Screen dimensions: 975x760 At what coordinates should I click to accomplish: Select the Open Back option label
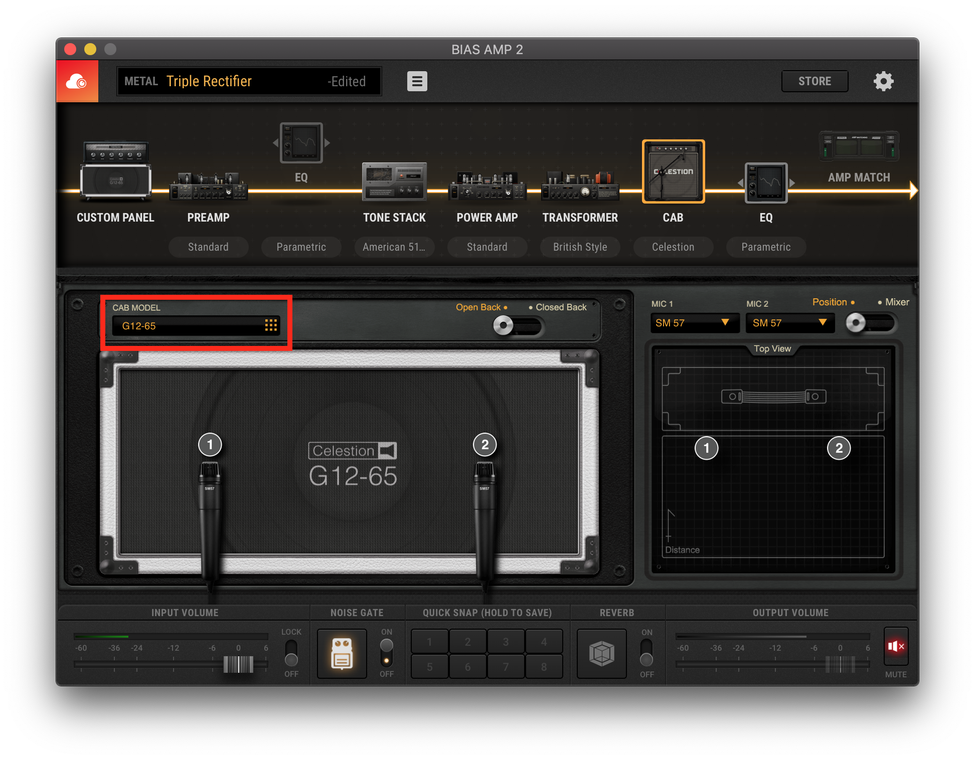tap(478, 307)
